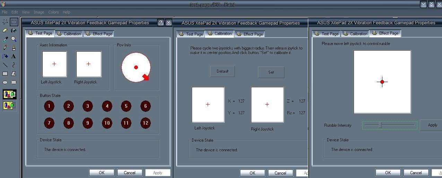Click the question-mark help button in first dialog
Screen dimensions: 442x178
pyautogui.click(x=161, y=23)
